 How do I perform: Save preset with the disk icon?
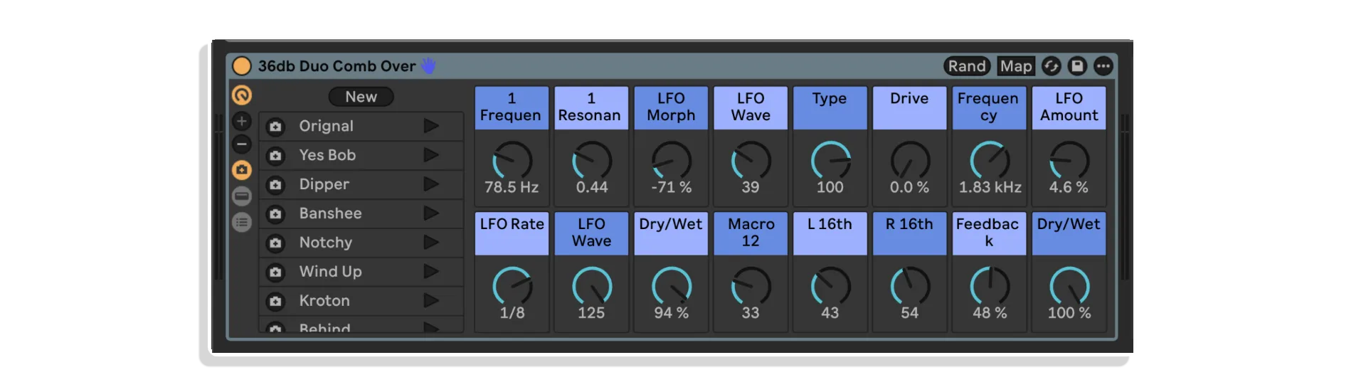point(1077,66)
